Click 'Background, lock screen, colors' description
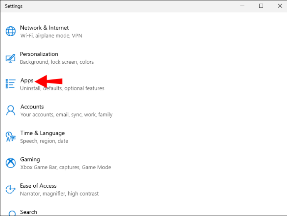The image size is (287, 216). (57, 62)
